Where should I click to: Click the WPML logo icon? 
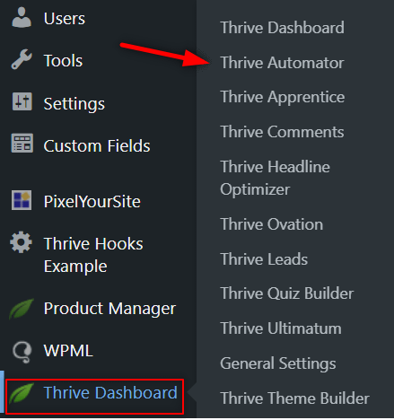(22, 352)
